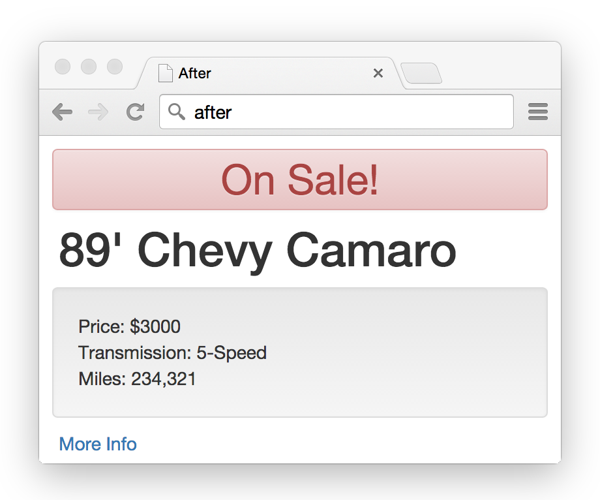The width and height of the screenshot is (600, 500).
Task: Click the On Sale! banner
Action: point(299,180)
